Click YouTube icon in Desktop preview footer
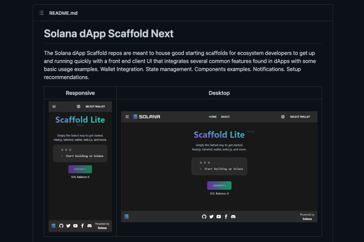The width and height of the screenshot is (364, 242). 219,216
